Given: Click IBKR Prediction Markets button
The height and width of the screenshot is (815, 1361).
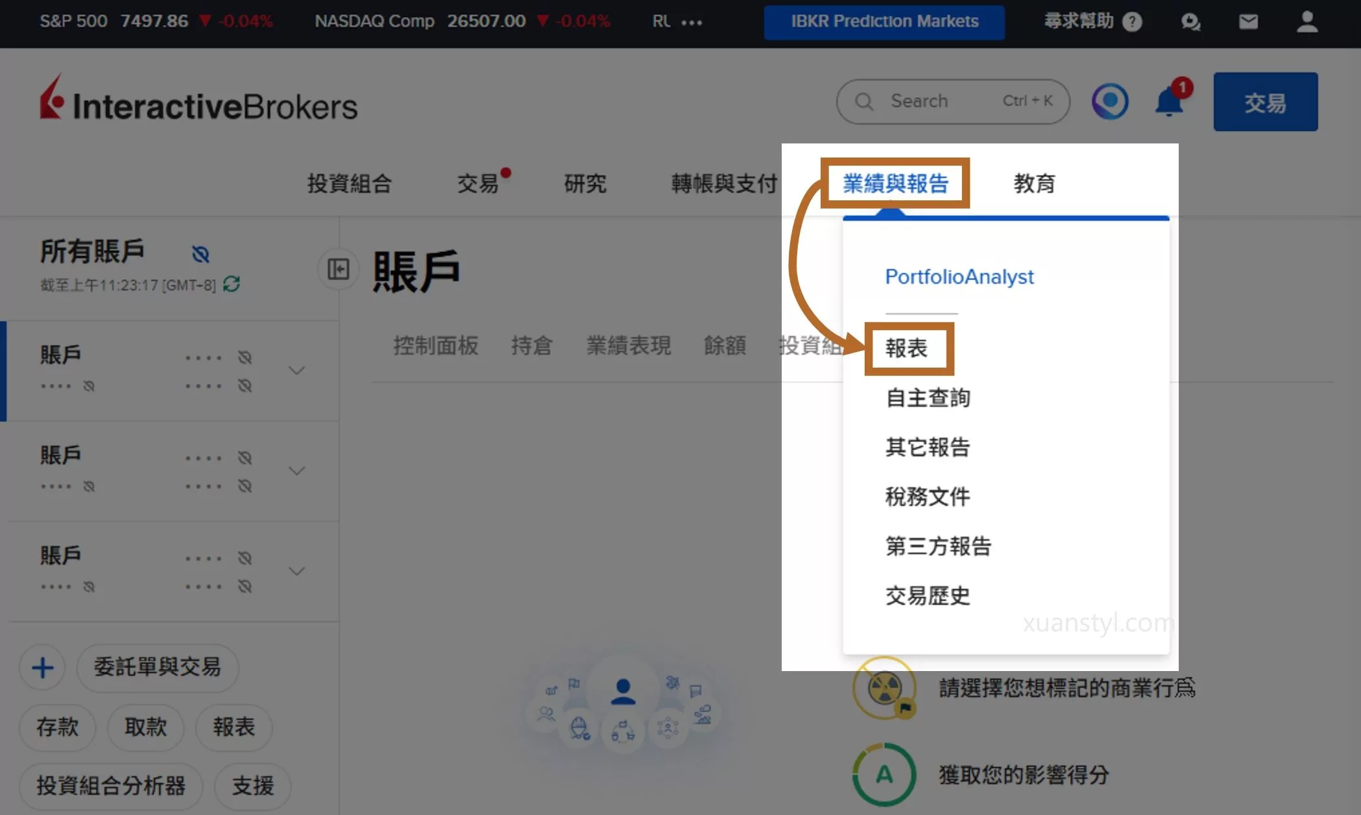Looking at the screenshot, I should pyautogui.click(x=884, y=22).
